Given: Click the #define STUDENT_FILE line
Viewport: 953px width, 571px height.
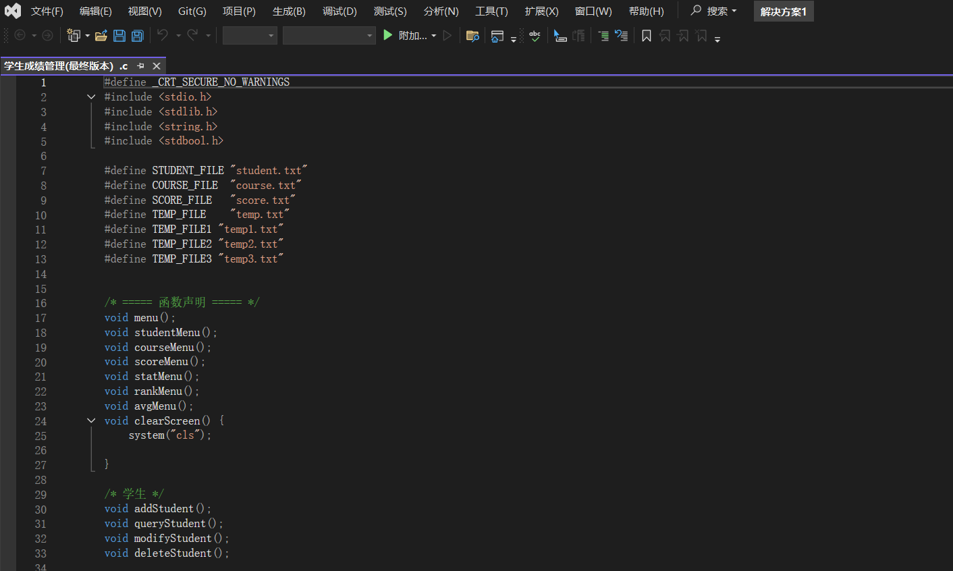Looking at the screenshot, I should click(x=206, y=171).
